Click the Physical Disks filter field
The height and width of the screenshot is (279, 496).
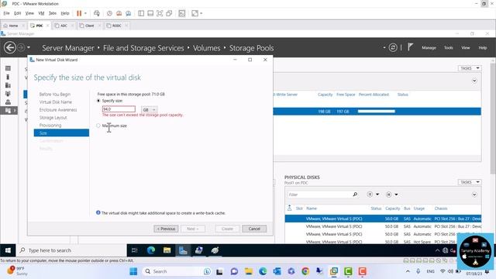[x=319, y=195]
